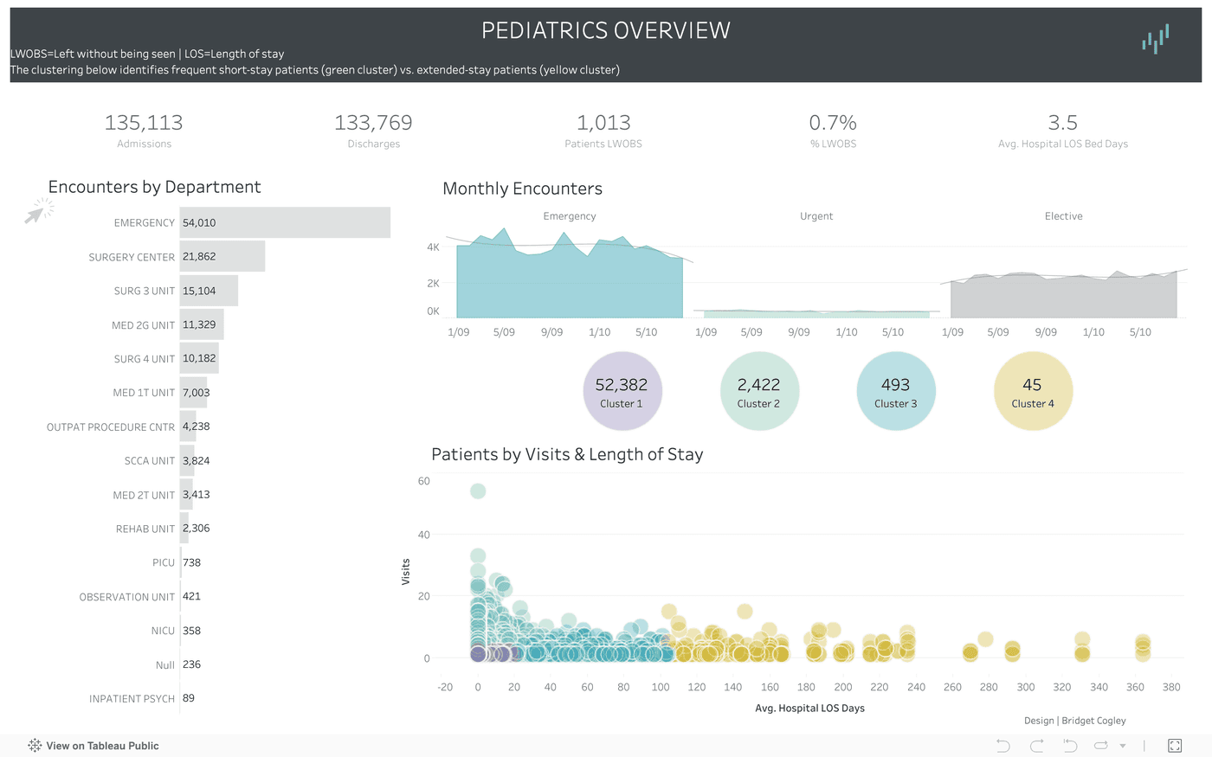Screen dimensions: 1212x757
Task: Open the View on Tableau Public link
Action: pyautogui.click(x=102, y=745)
